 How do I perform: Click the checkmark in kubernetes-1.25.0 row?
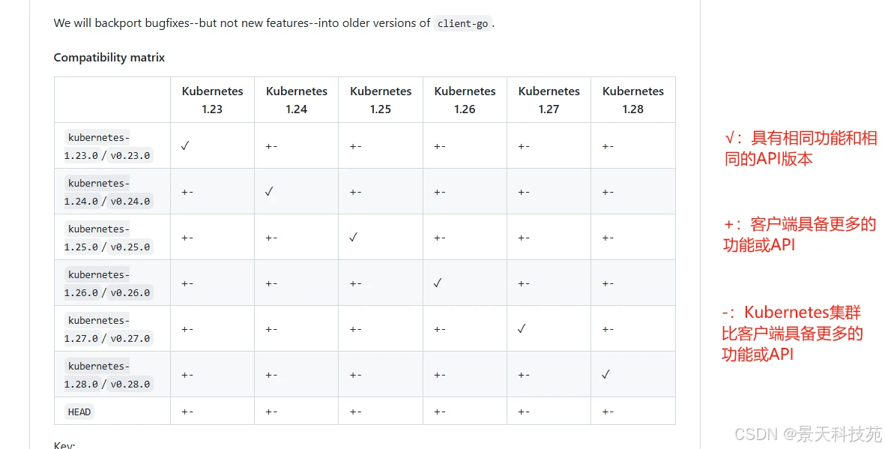click(353, 237)
